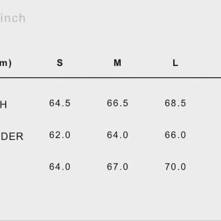Select the S size column header
Image resolution: width=221 pixels, height=221 pixels.
[60, 63]
